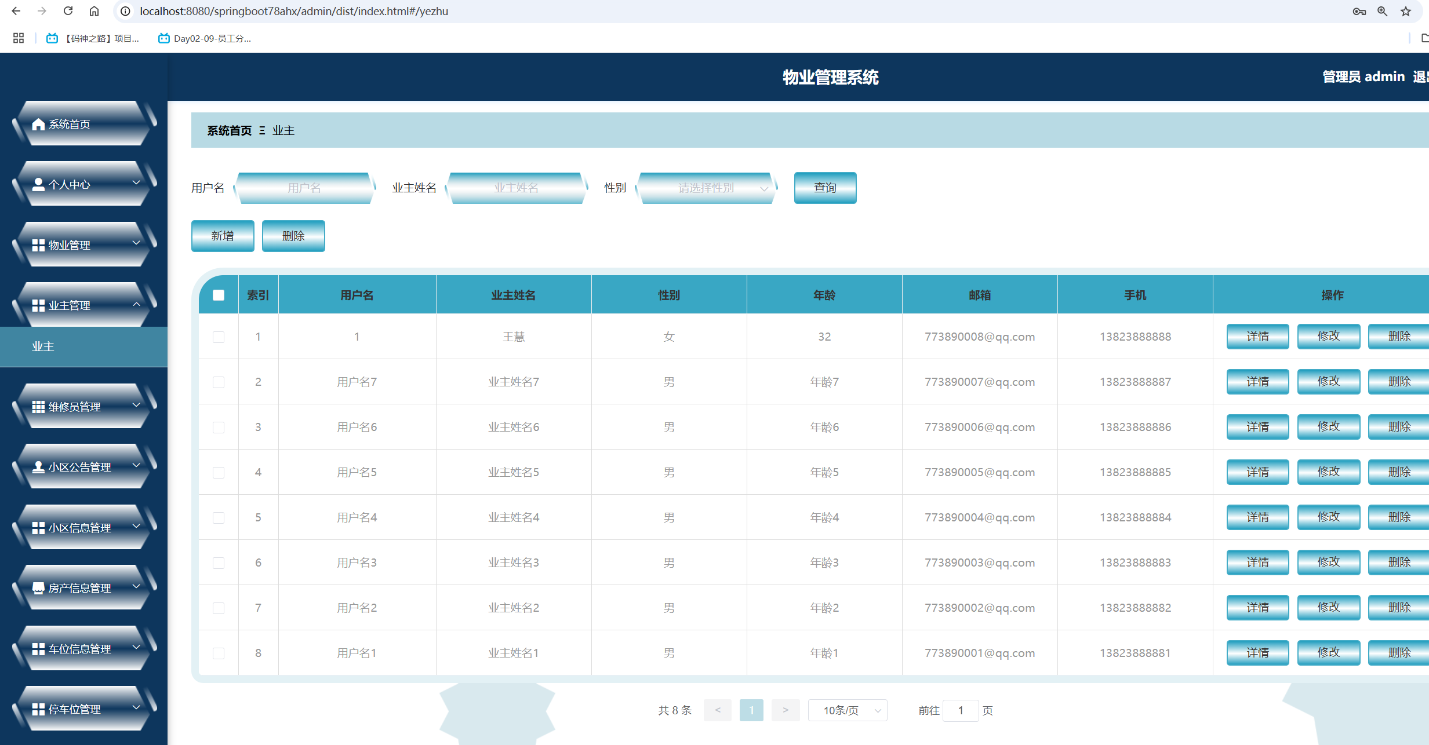
Task: Click the grid icon beside 物业管理
Action: pos(38,245)
